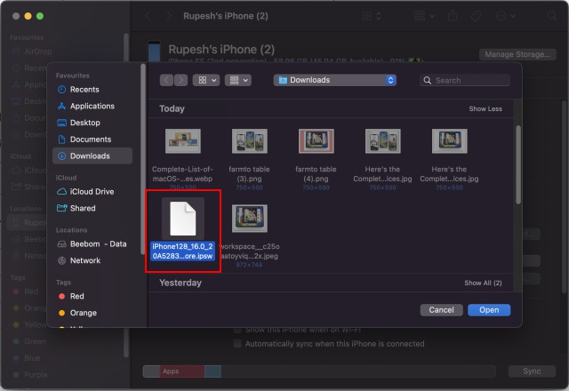Click the Open button
Screen dimensions: 569x391
489,310
